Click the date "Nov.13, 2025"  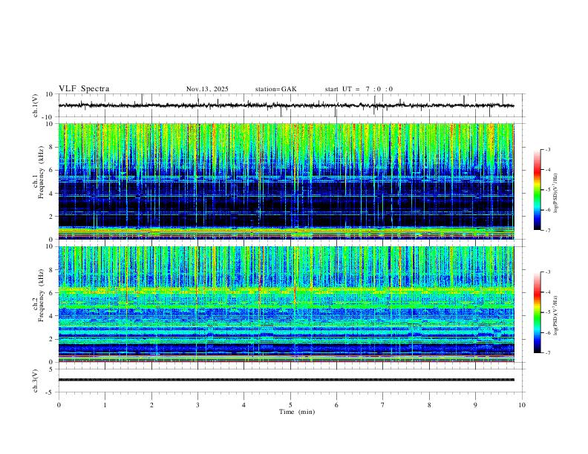point(207,89)
